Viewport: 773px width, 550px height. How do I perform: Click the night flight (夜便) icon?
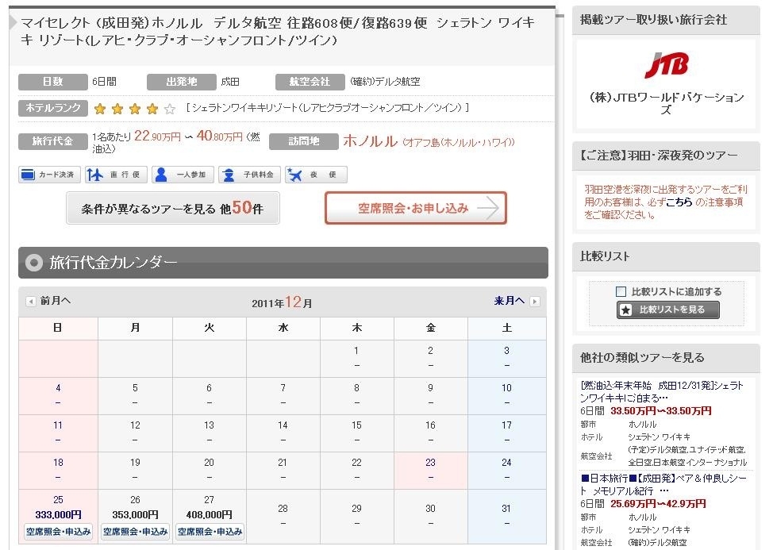[x=316, y=175]
